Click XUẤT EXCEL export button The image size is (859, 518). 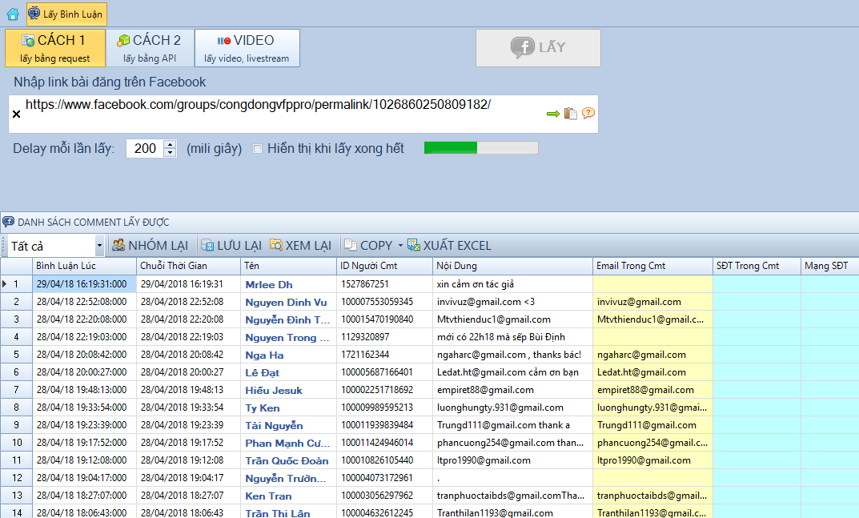click(x=449, y=246)
